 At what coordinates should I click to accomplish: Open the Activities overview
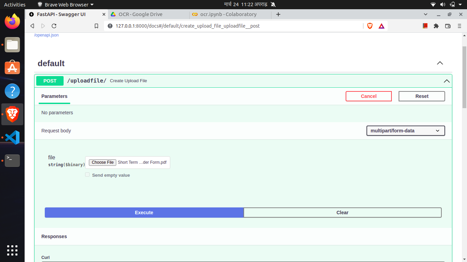point(15,4)
